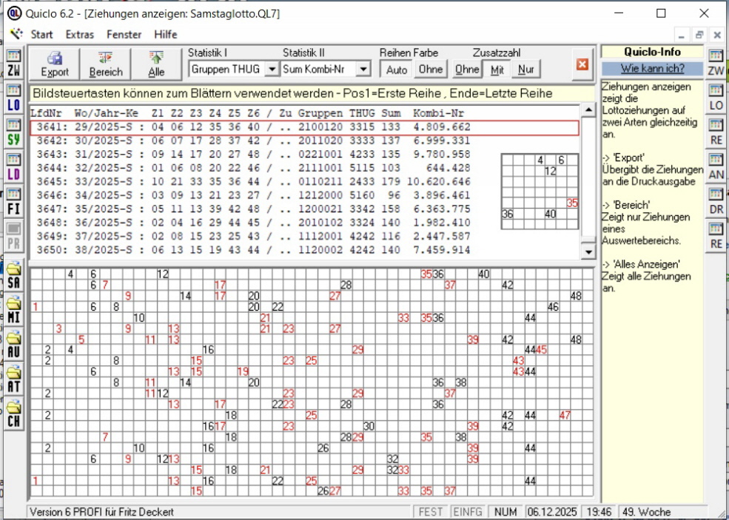Click the DR icon in the right sidebar
This screenshot has width=729, height=520.
tap(716, 203)
